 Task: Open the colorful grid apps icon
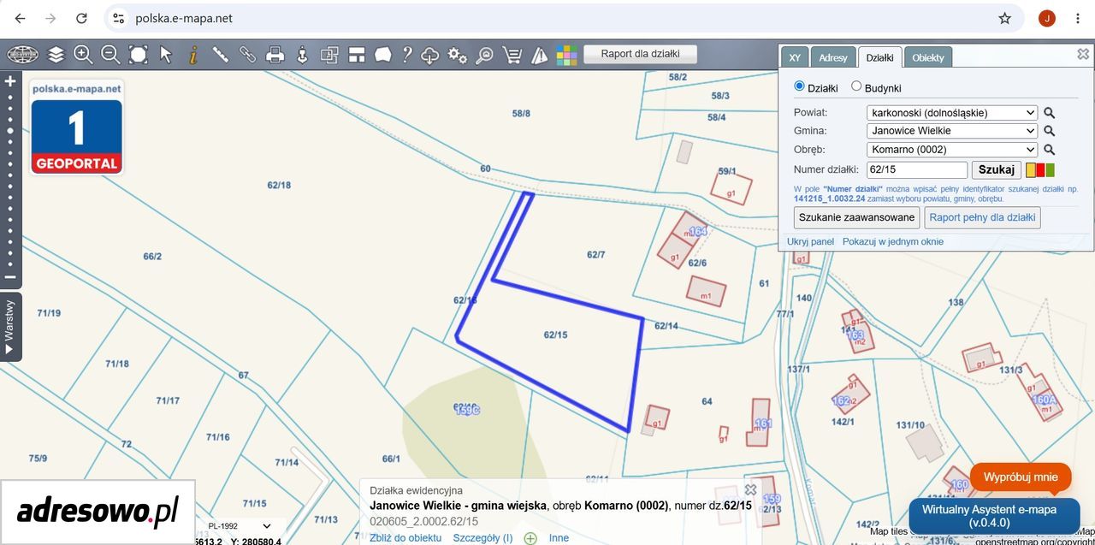pos(566,55)
